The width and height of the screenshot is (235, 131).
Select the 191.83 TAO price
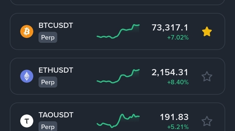174,117
